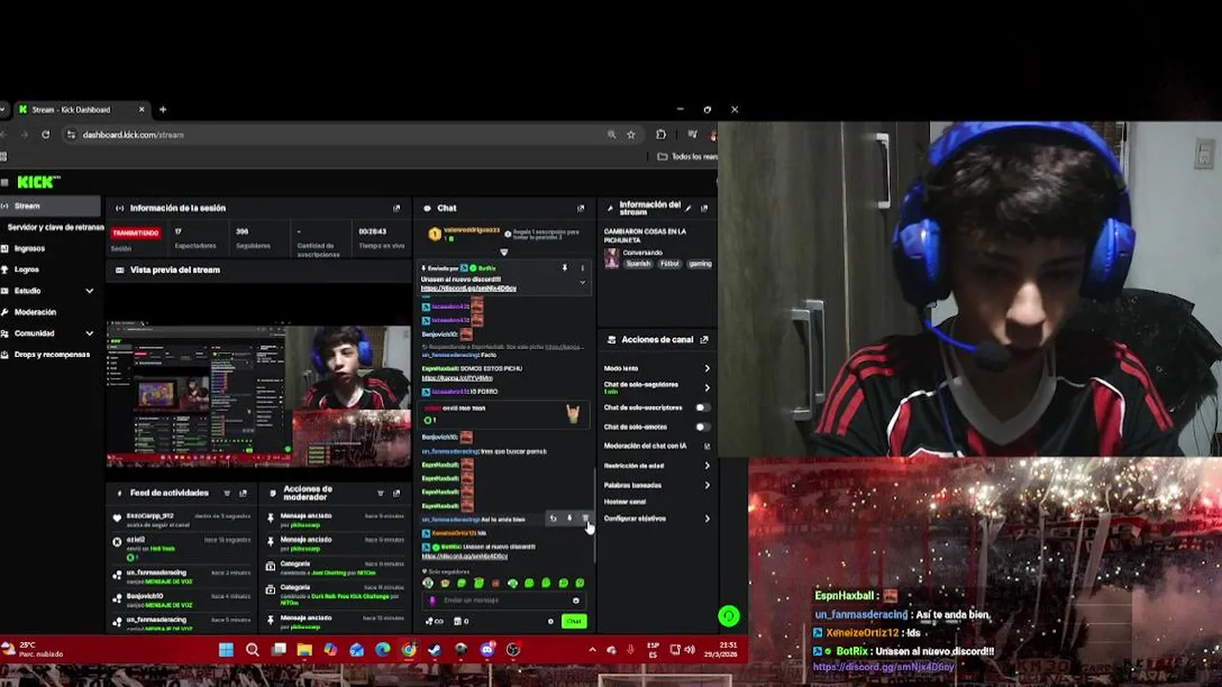
Task: Open a new browser tab
Action: pyautogui.click(x=162, y=110)
